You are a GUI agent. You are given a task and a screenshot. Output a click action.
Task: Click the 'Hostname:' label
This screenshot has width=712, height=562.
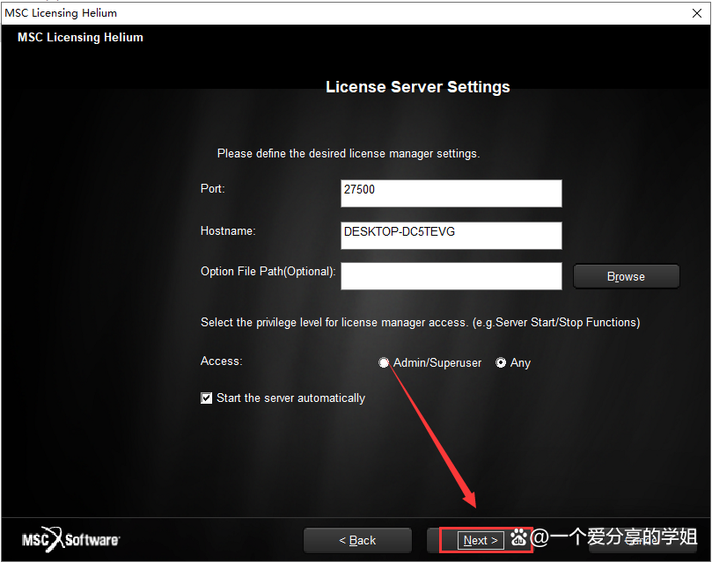pyautogui.click(x=228, y=231)
